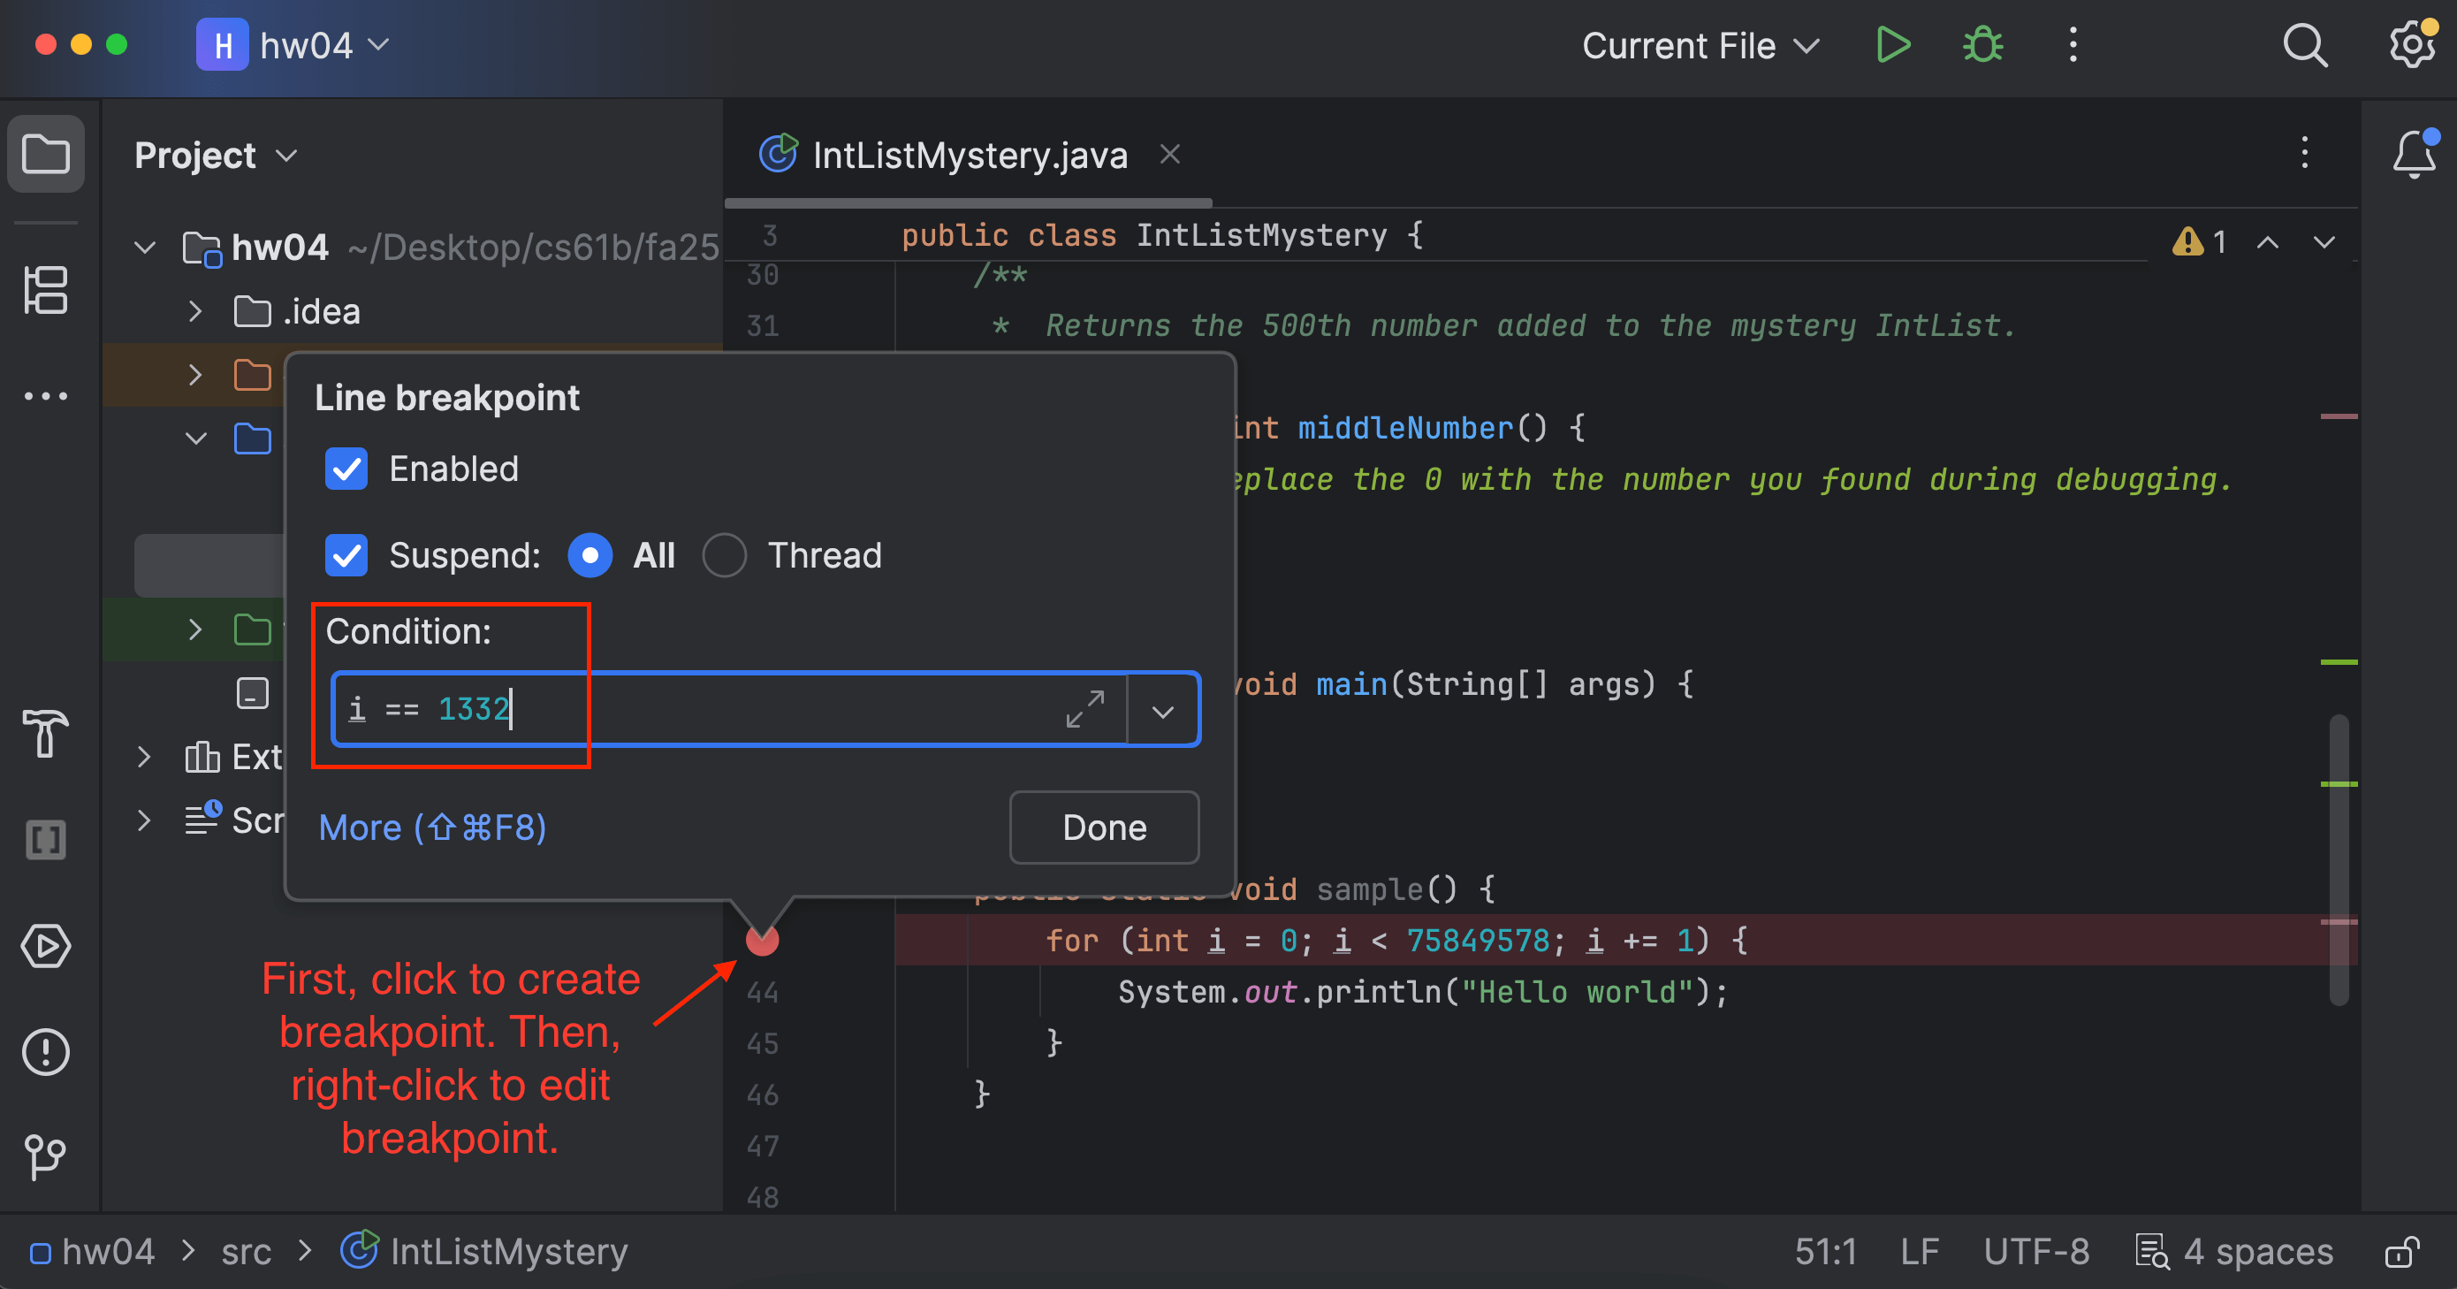
Task: Expand the .idea folder
Action: tap(195, 312)
